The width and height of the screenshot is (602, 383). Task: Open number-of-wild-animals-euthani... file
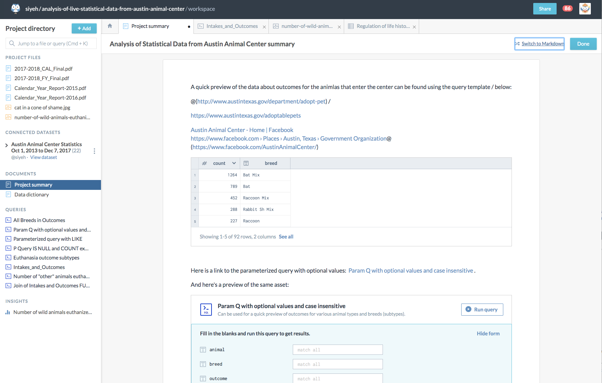click(52, 117)
